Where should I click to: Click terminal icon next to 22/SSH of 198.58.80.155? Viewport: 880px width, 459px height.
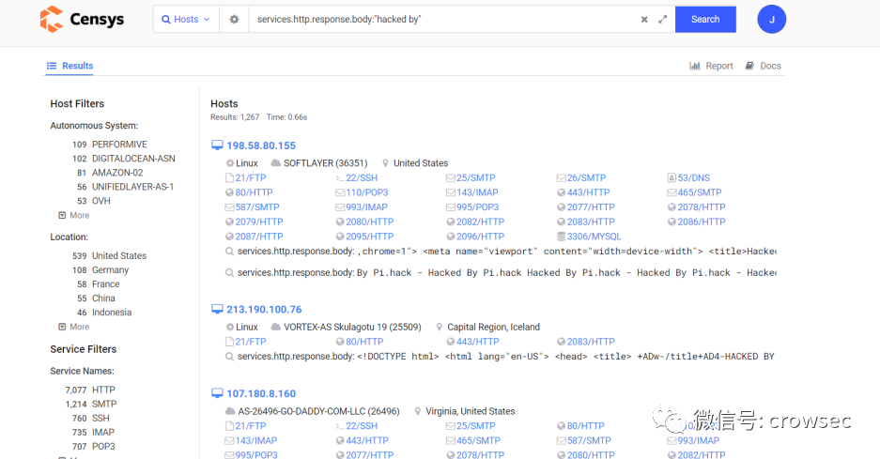point(340,178)
